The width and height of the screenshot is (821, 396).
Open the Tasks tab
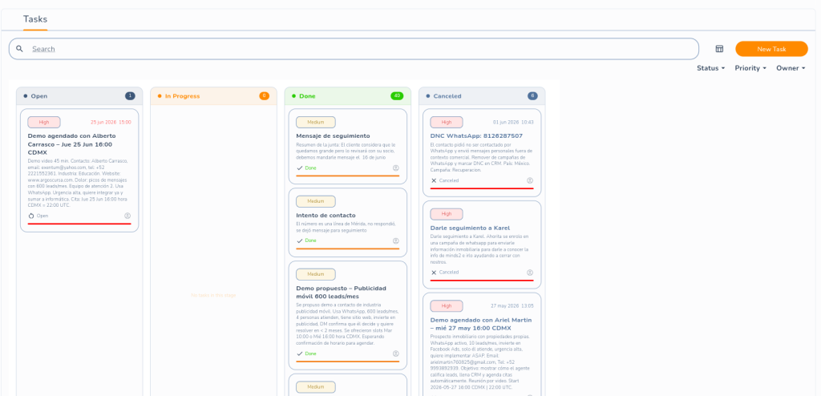coord(35,19)
